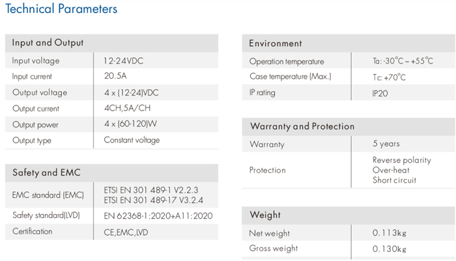Viewport: 456px width, 261px height.
Task: Select the Input and Output section header
Action: point(48,43)
